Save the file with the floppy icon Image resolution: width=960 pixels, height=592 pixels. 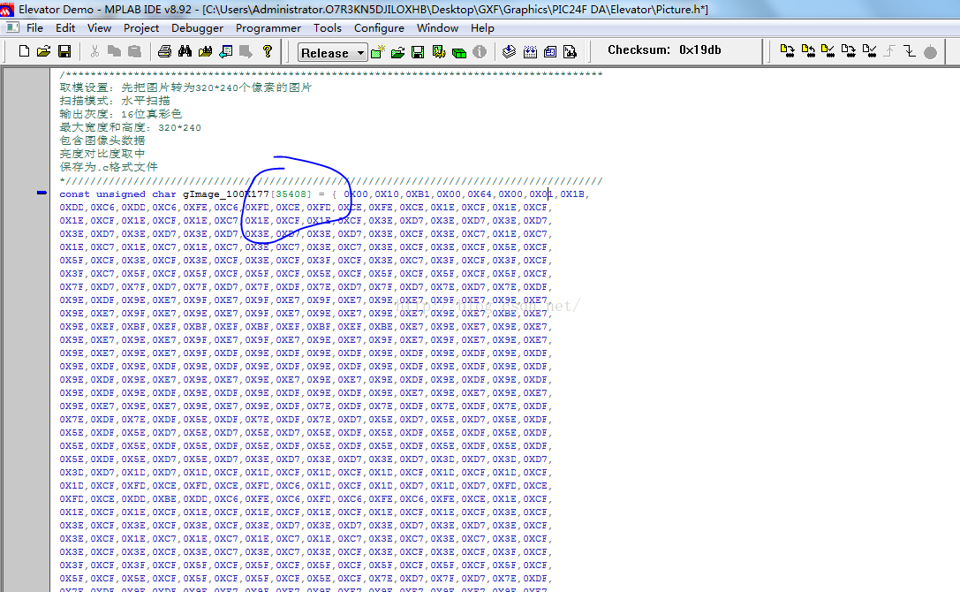pyautogui.click(x=64, y=51)
